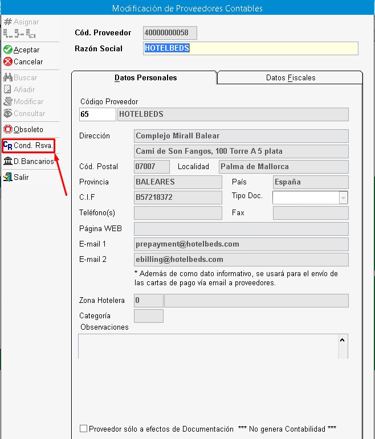Select the Datos Personales tab
The image size is (375, 439).
[x=145, y=77]
